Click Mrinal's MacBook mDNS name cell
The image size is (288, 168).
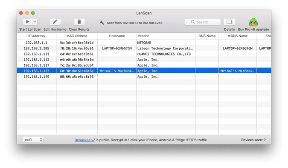(238, 71)
